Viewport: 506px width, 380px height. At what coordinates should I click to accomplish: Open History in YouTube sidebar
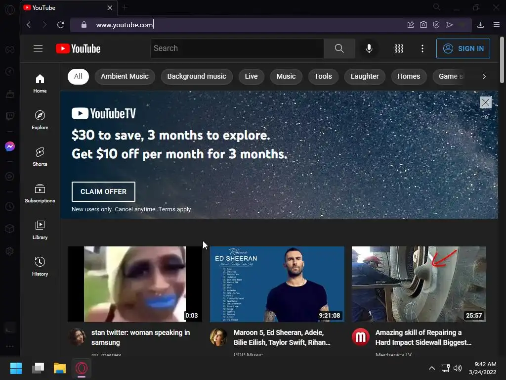coord(40,267)
